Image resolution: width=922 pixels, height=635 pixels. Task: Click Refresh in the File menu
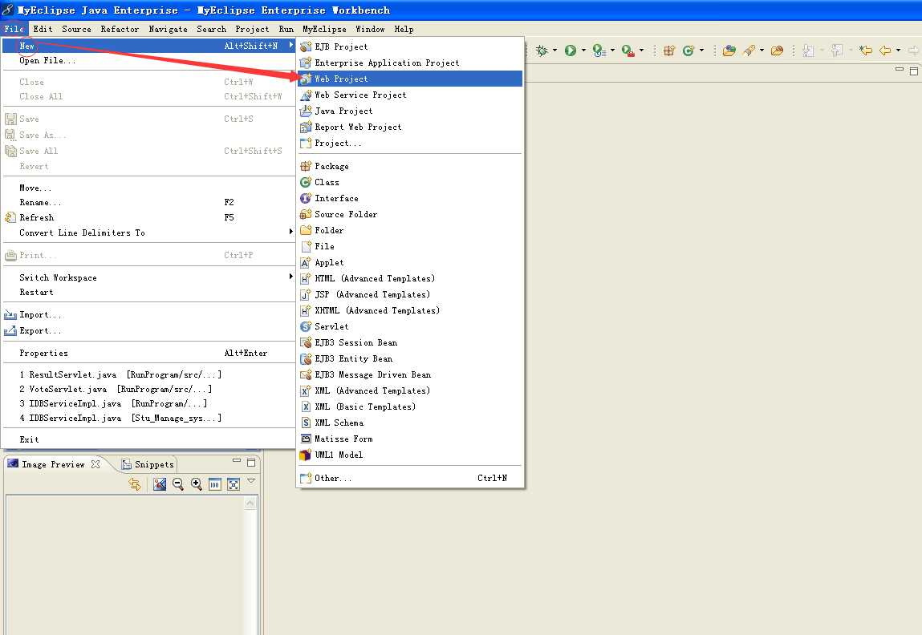[148, 217]
